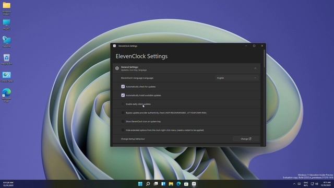Open Task View from the taskbar
This screenshot has height=188, width=334.
click(x=156, y=184)
